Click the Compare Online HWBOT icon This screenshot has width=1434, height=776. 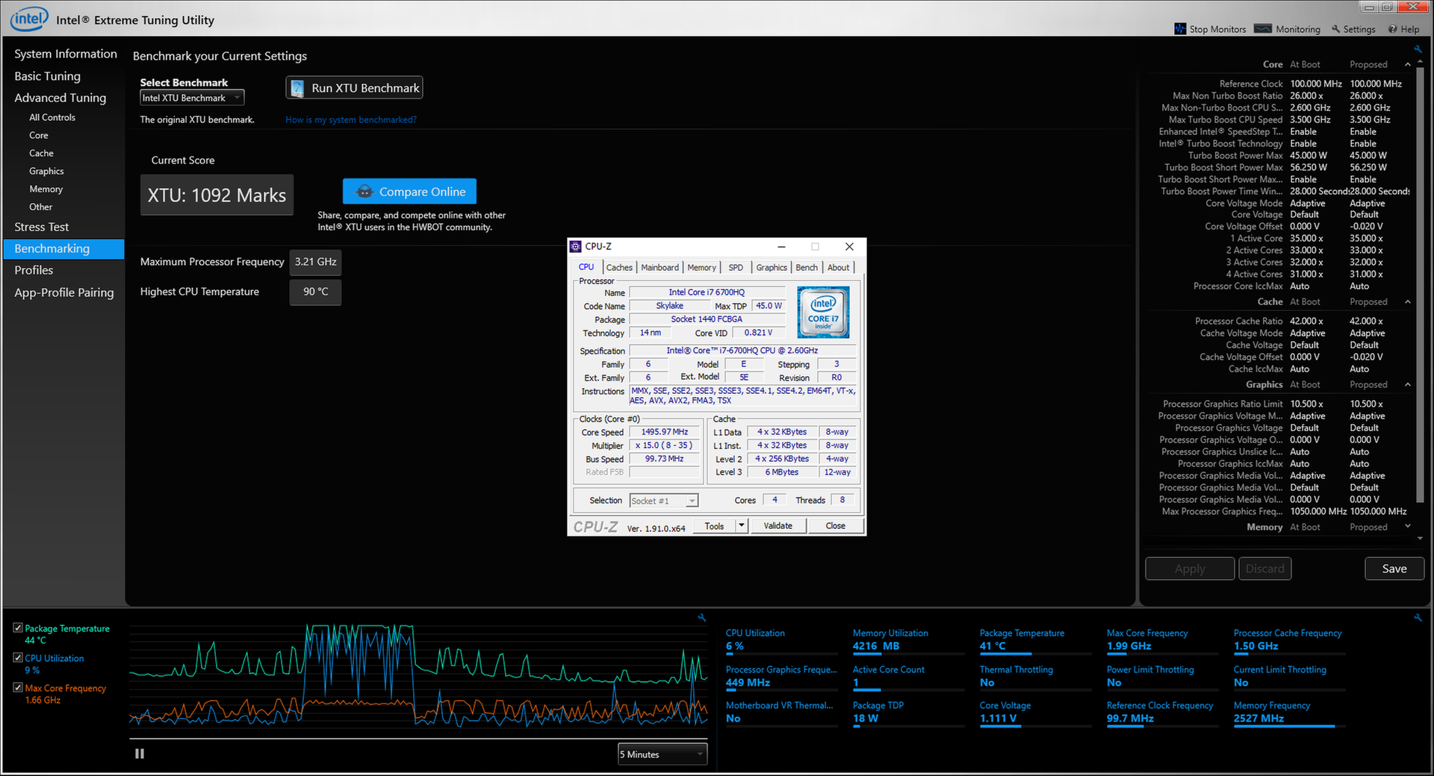[364, 192]
